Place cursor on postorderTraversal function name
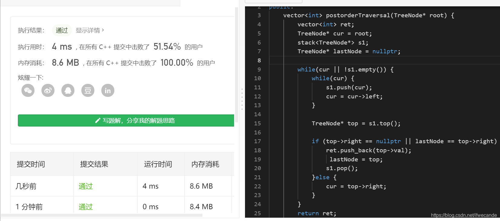 click(358, 15)
